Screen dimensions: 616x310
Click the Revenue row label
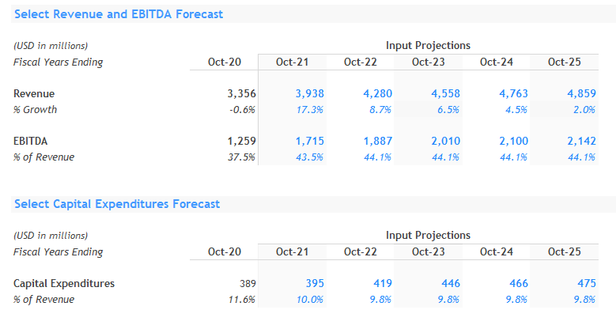point(34,93)
